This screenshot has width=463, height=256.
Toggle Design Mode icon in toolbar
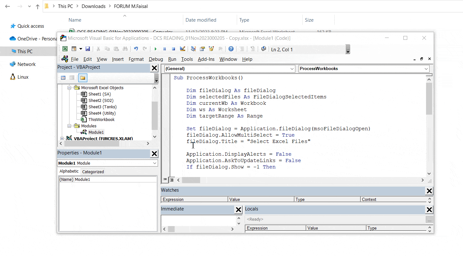[x=183, y=49]
